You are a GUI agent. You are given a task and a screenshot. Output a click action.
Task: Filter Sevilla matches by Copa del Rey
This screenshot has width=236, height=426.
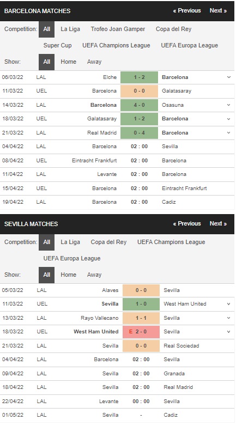pos(108,242)
